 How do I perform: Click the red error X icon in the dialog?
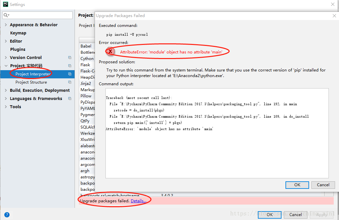110,51
